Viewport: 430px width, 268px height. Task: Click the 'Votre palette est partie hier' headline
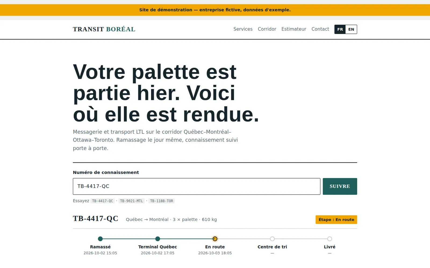click(166, 93)
